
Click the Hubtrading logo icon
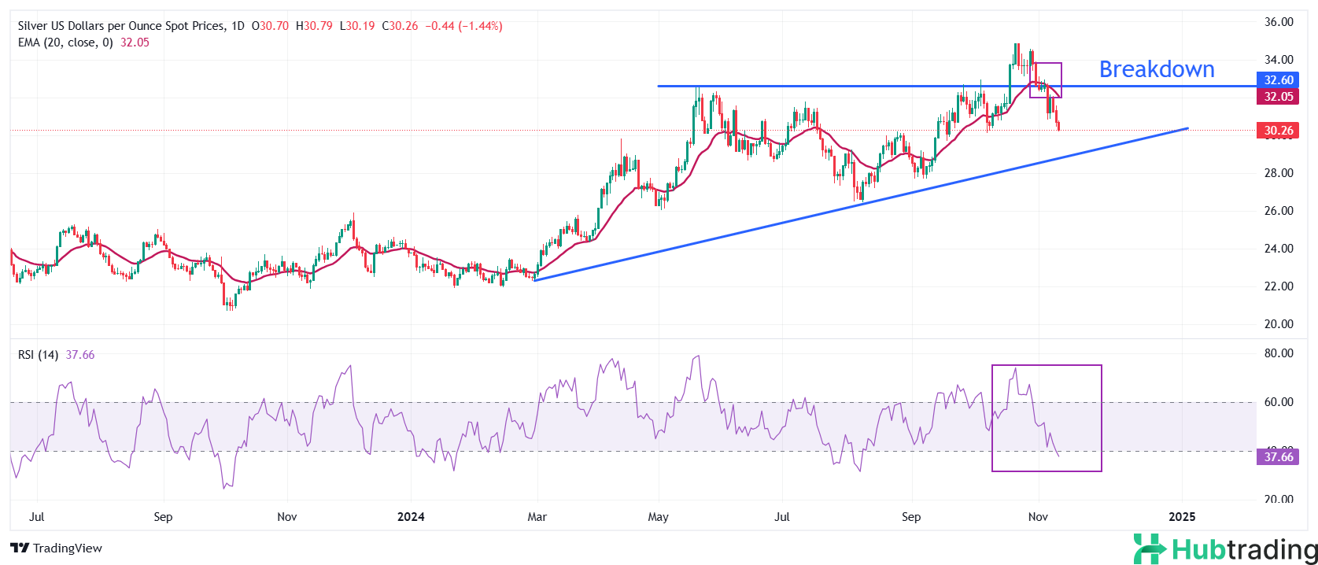(x=1150, y=548)
